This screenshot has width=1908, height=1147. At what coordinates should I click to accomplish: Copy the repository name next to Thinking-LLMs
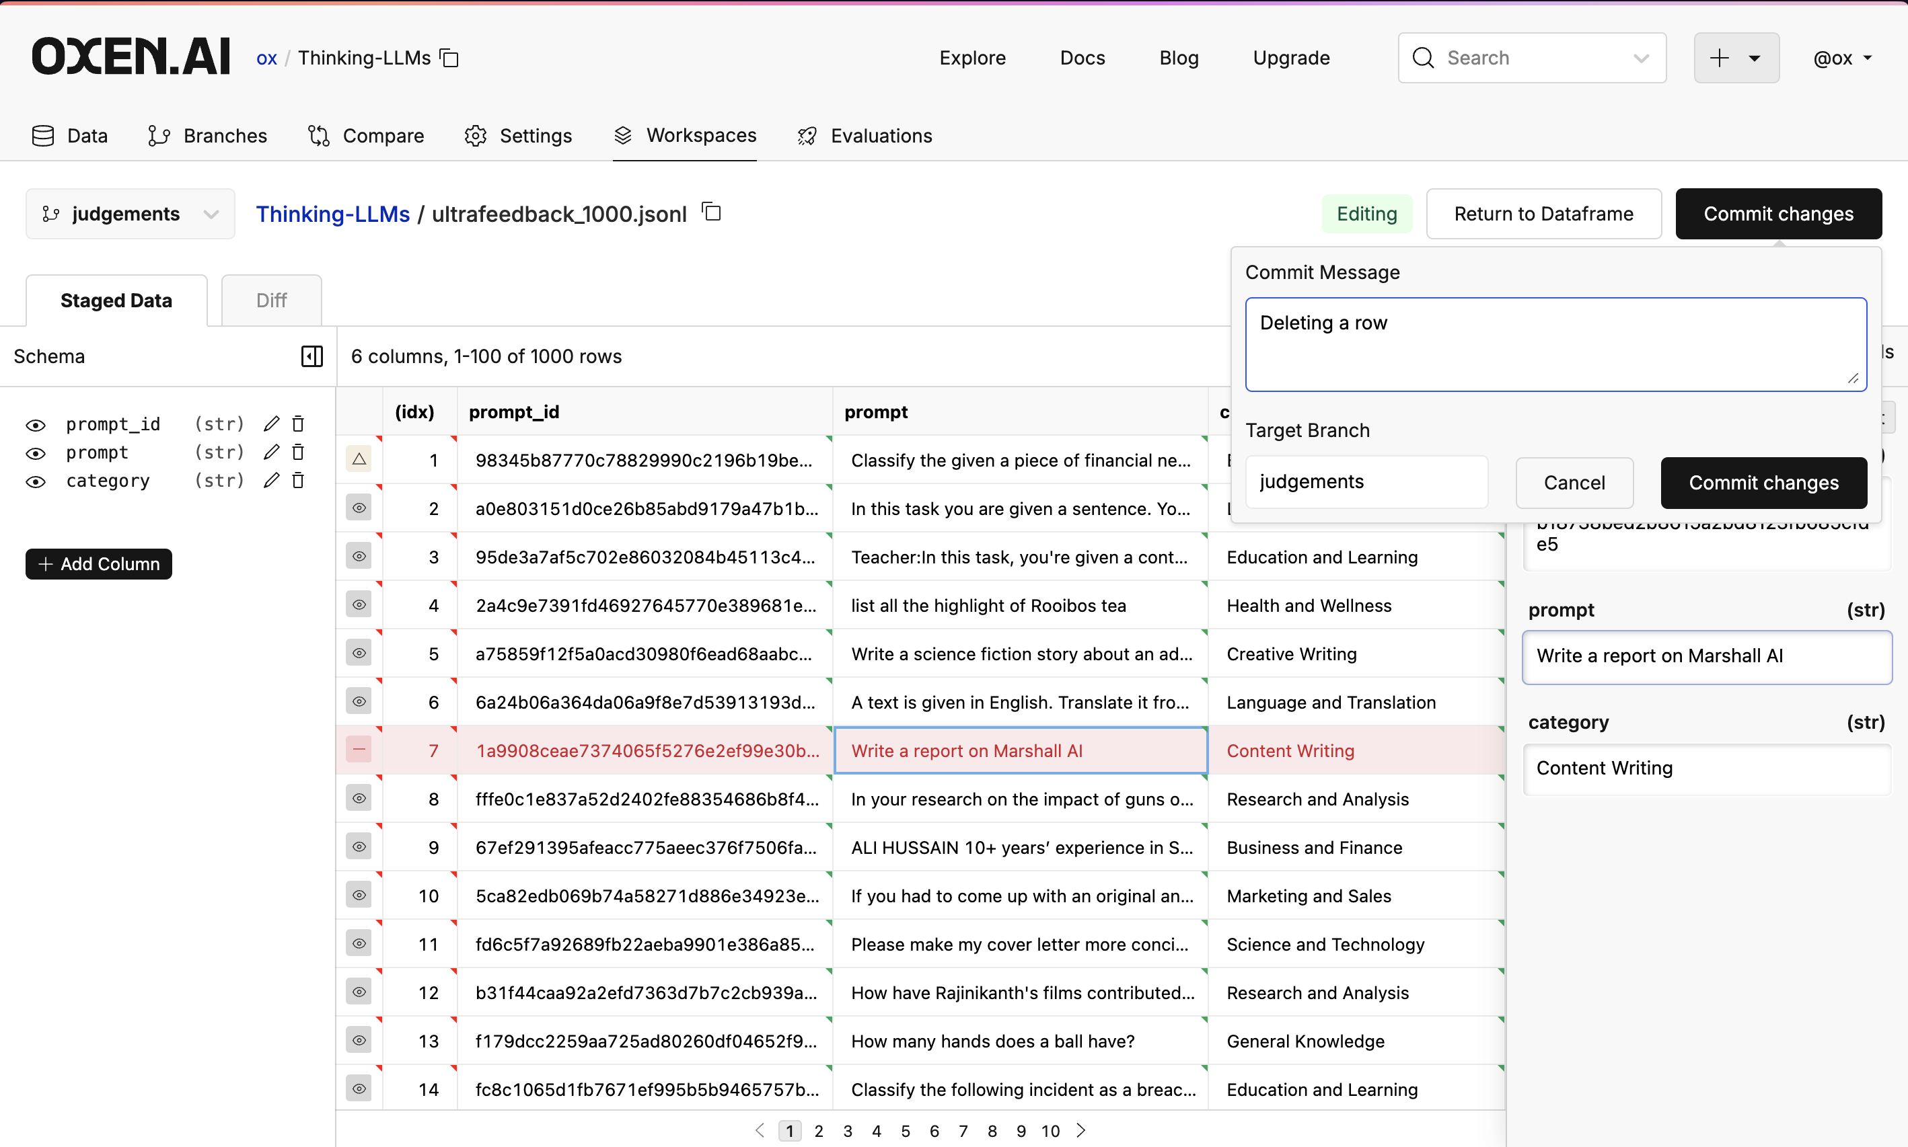pos(449,58)
